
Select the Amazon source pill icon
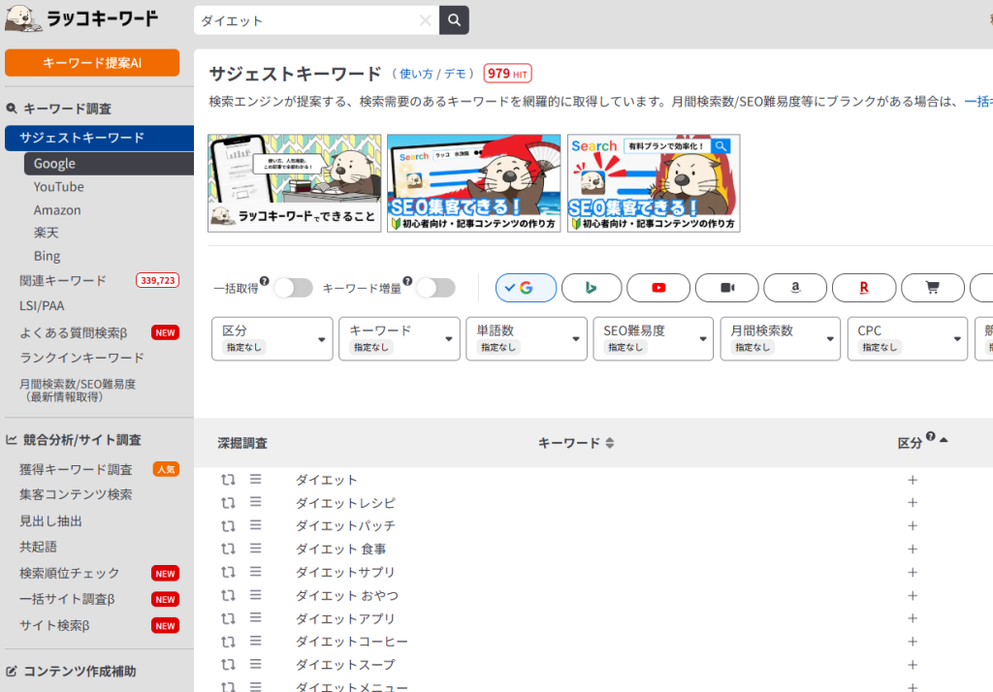(795, 288)
